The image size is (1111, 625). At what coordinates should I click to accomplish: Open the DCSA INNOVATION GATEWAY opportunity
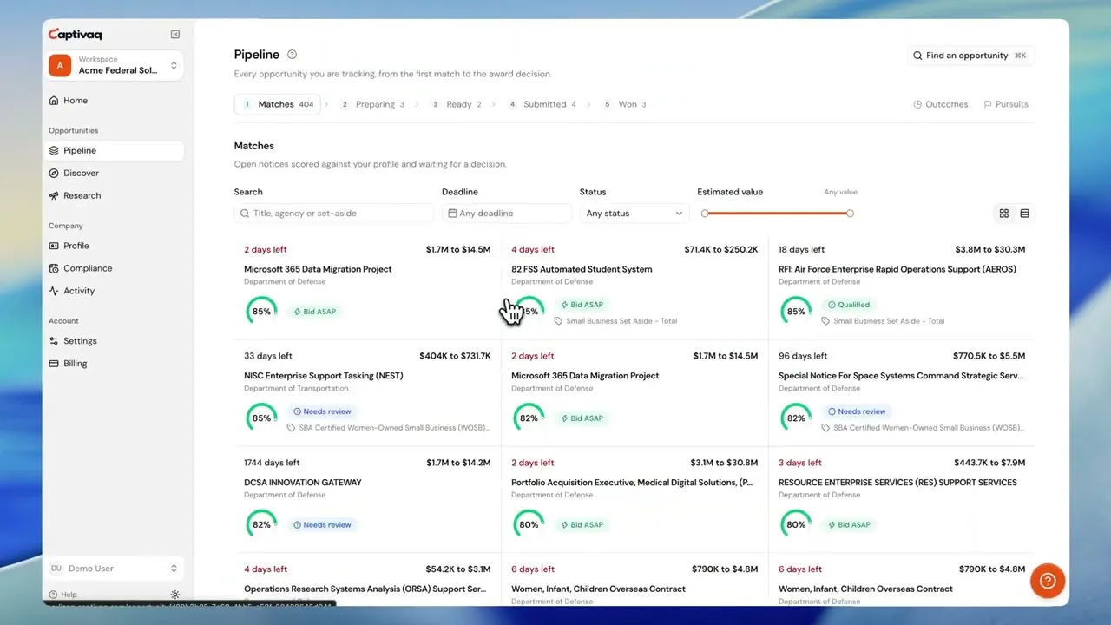pyautogui.click(x=303, y=483)
